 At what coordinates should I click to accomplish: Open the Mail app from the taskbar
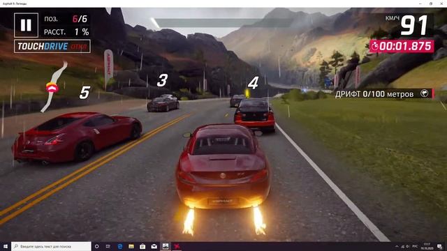(154, 246)
